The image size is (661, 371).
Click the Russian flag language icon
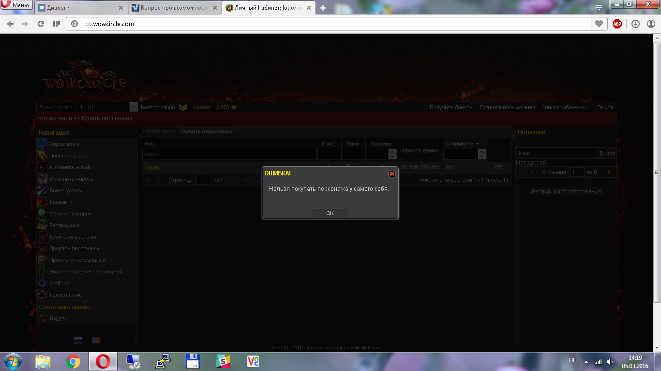click(x=77, y=341)
